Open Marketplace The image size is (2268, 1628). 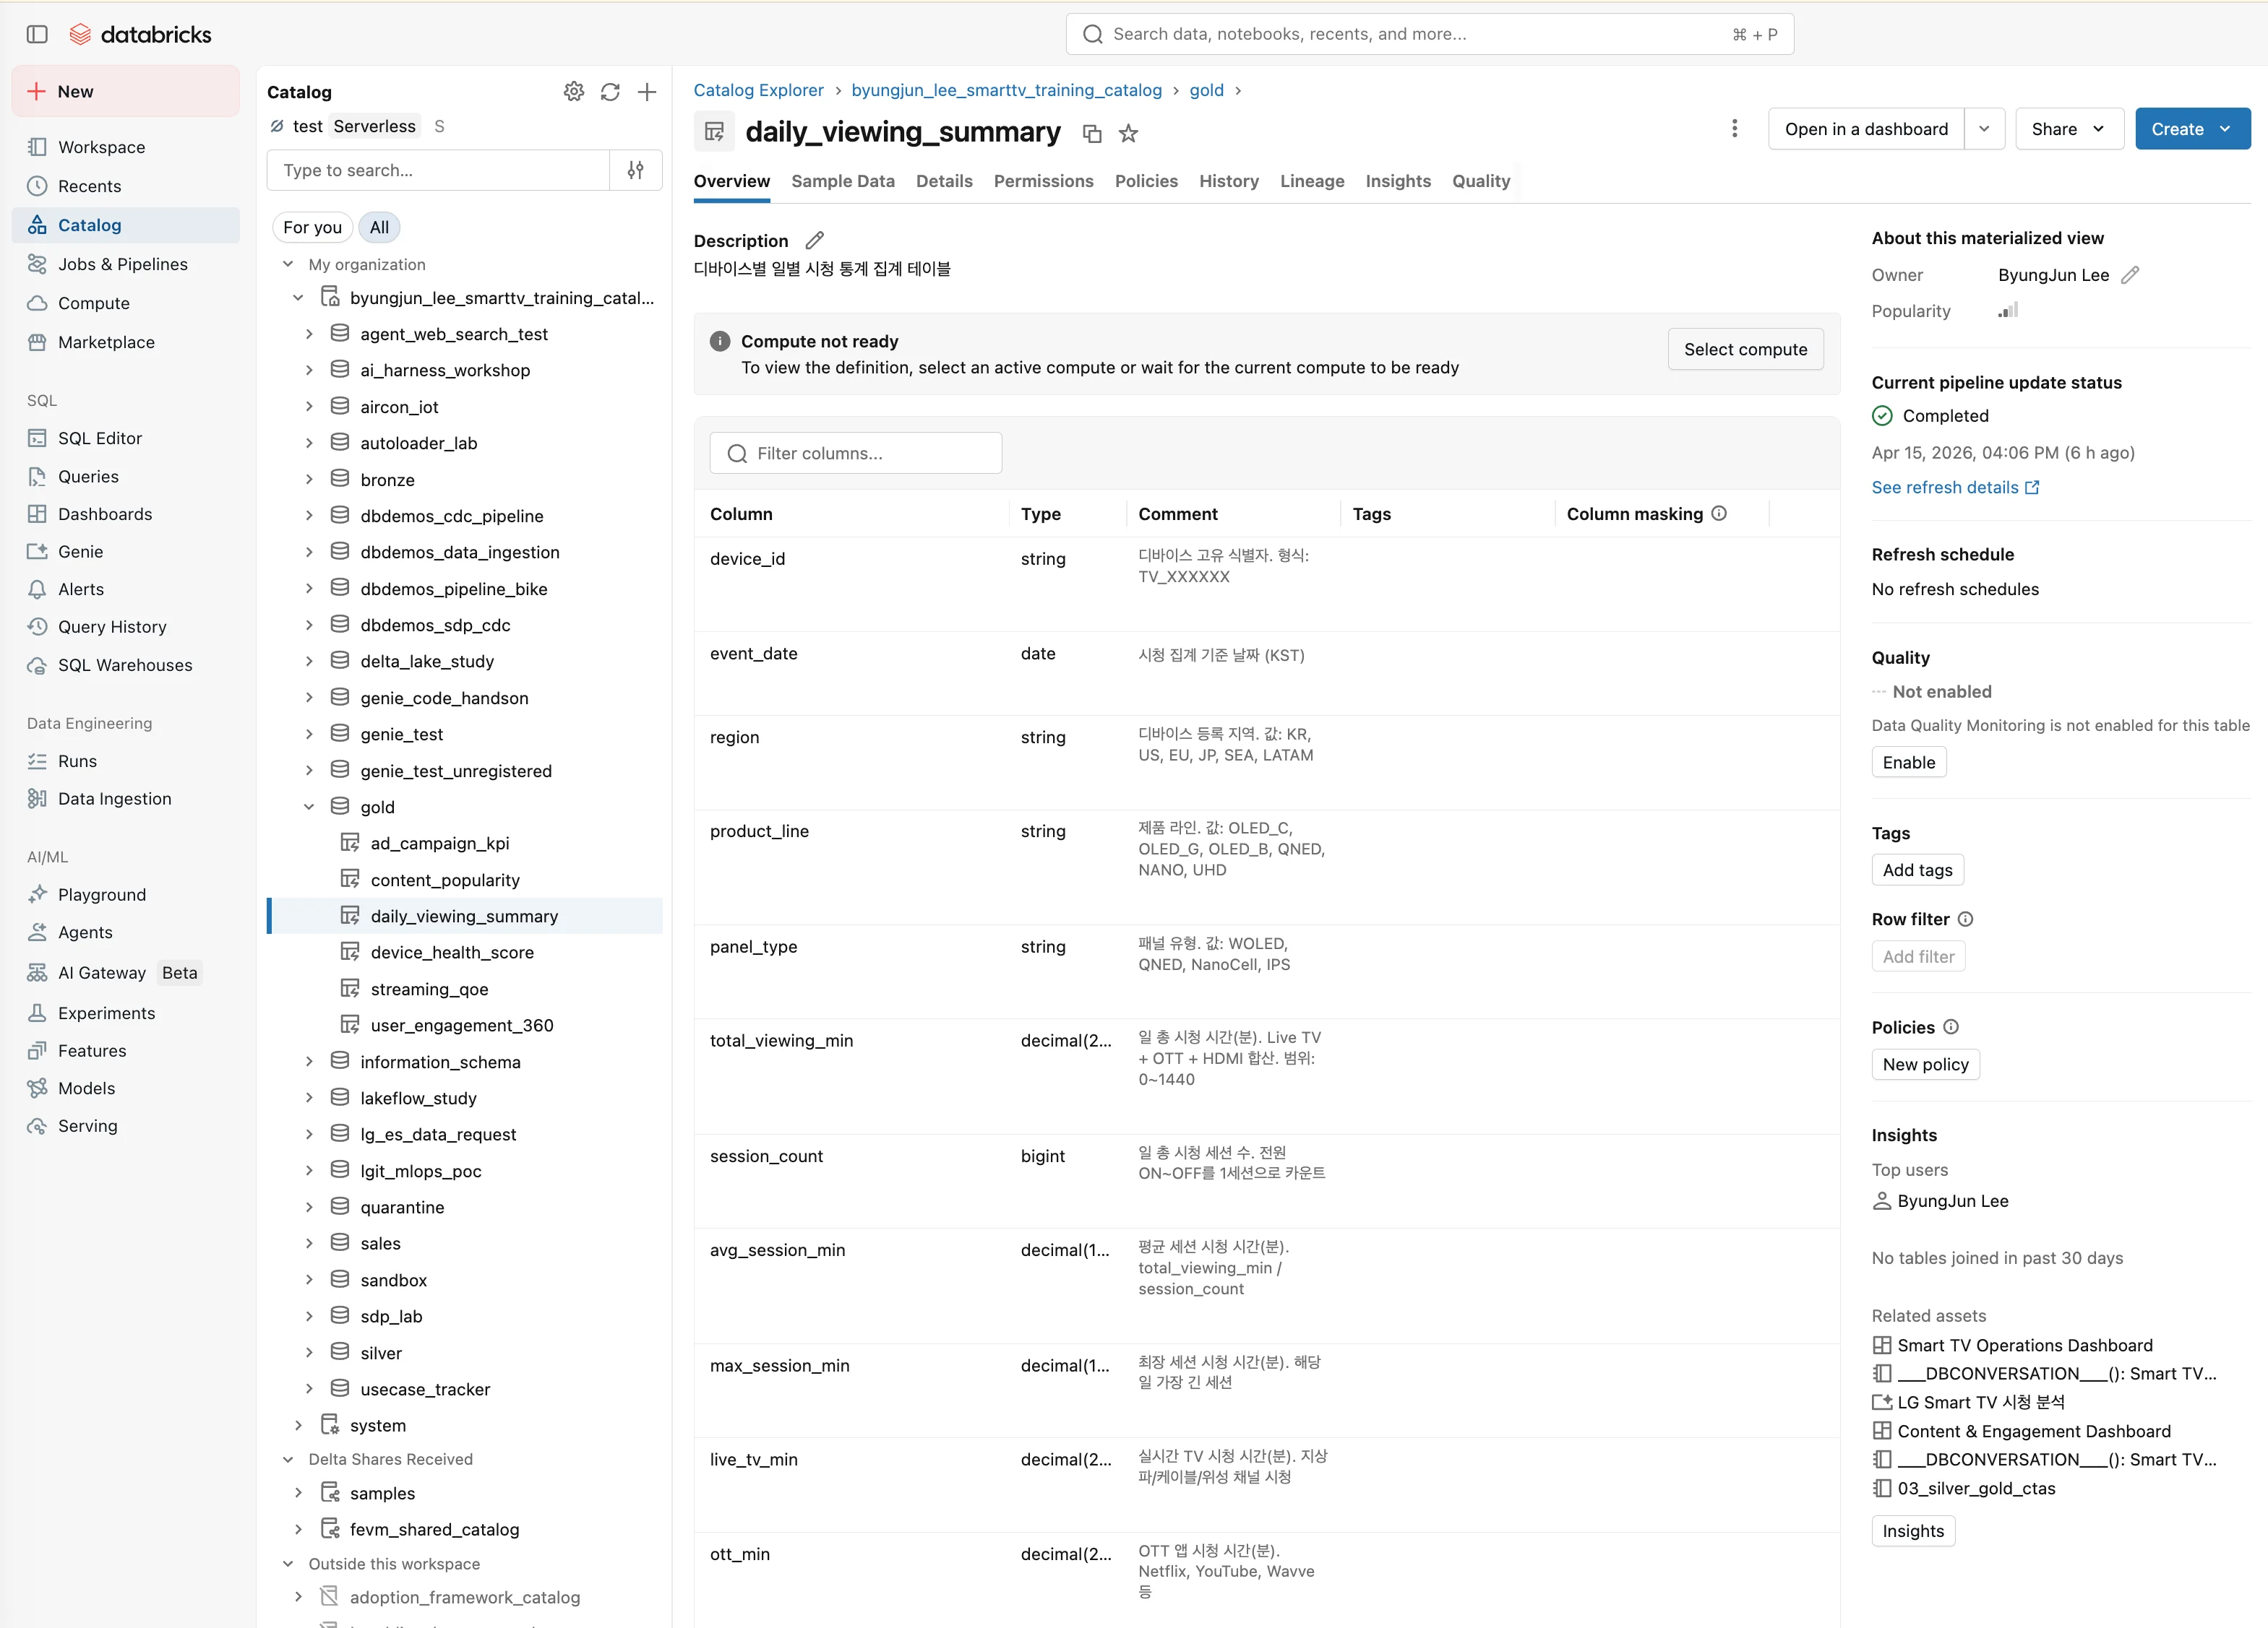tap(126, 342)
